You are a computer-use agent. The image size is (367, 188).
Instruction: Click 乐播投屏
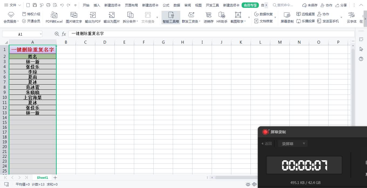pyautogui.click(x=305, y=21)
